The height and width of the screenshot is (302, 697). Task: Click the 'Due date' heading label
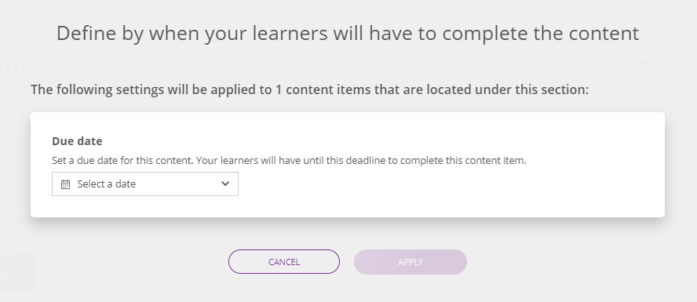(x=77, y=140)
